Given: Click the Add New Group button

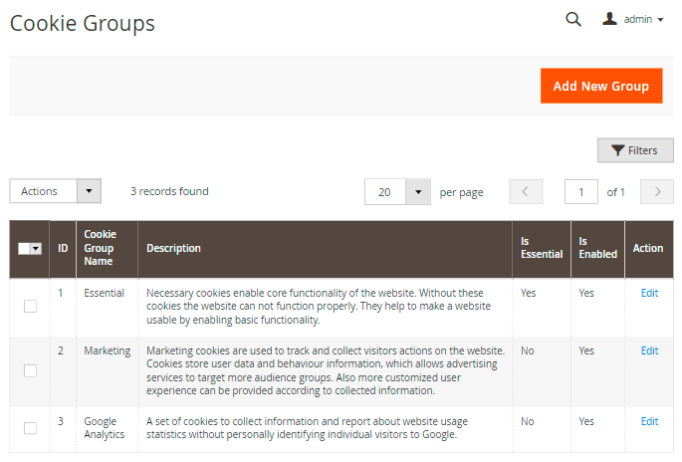Looking at the screenshot, I should [600, 86].
